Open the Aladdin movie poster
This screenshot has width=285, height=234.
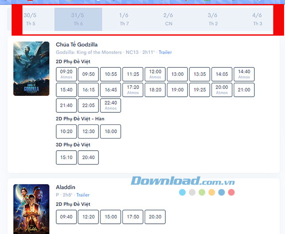coord(31,209)
